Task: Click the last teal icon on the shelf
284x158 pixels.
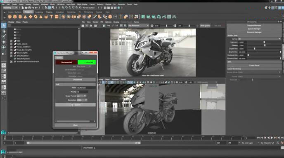Action: [x=174, y=17]
